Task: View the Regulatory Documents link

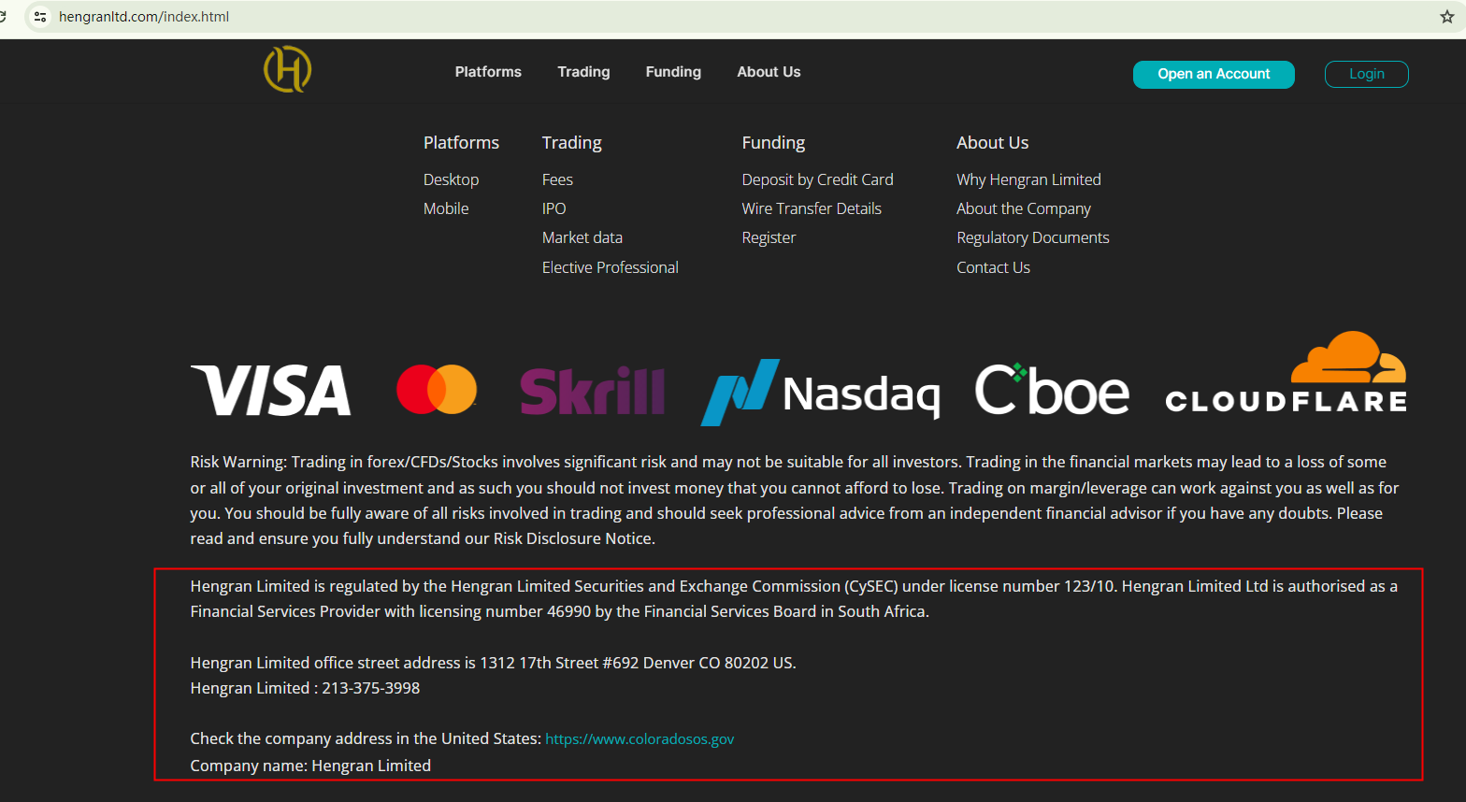Action: (x=1033, y=237)
